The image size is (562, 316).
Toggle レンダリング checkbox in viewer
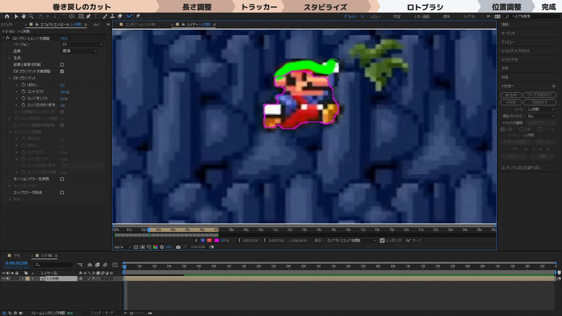382,241
